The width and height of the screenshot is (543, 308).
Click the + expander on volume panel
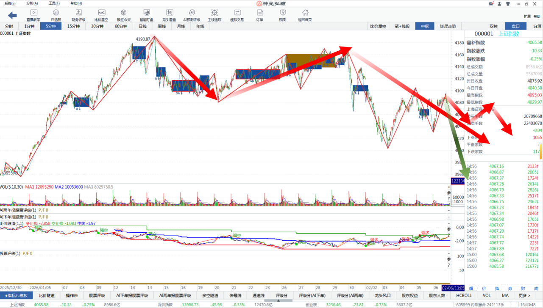coord(449,187)
